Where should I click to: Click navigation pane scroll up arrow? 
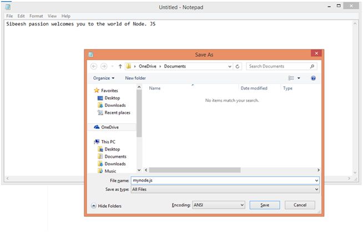tap(139, 87)
